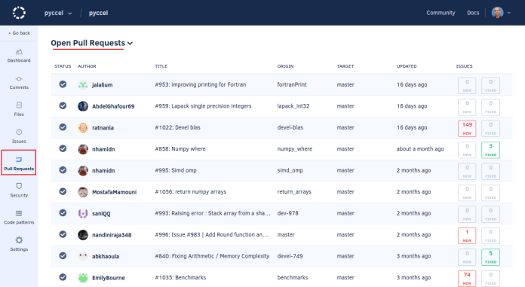Click the Codacy logo icon
Screen dimensions: 525x287
19,13
